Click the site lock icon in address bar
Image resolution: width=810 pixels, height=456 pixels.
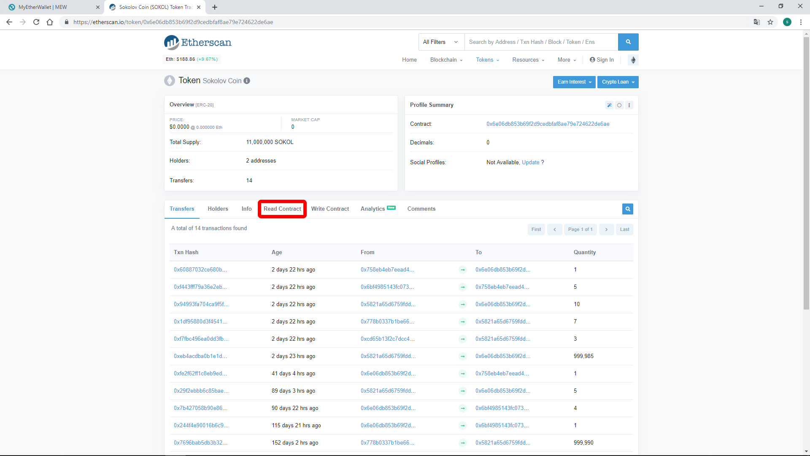[x=66, y=22]
